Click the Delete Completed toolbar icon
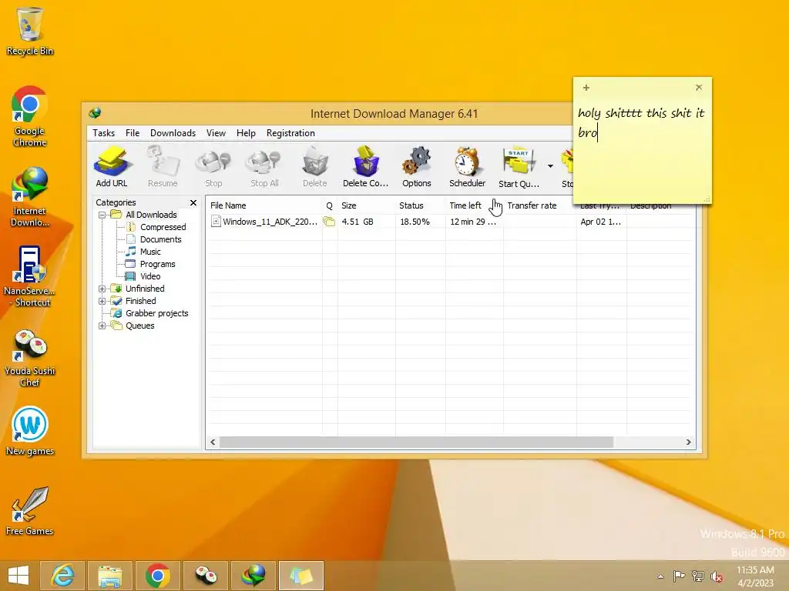789x591 pixels. (366, 166)
